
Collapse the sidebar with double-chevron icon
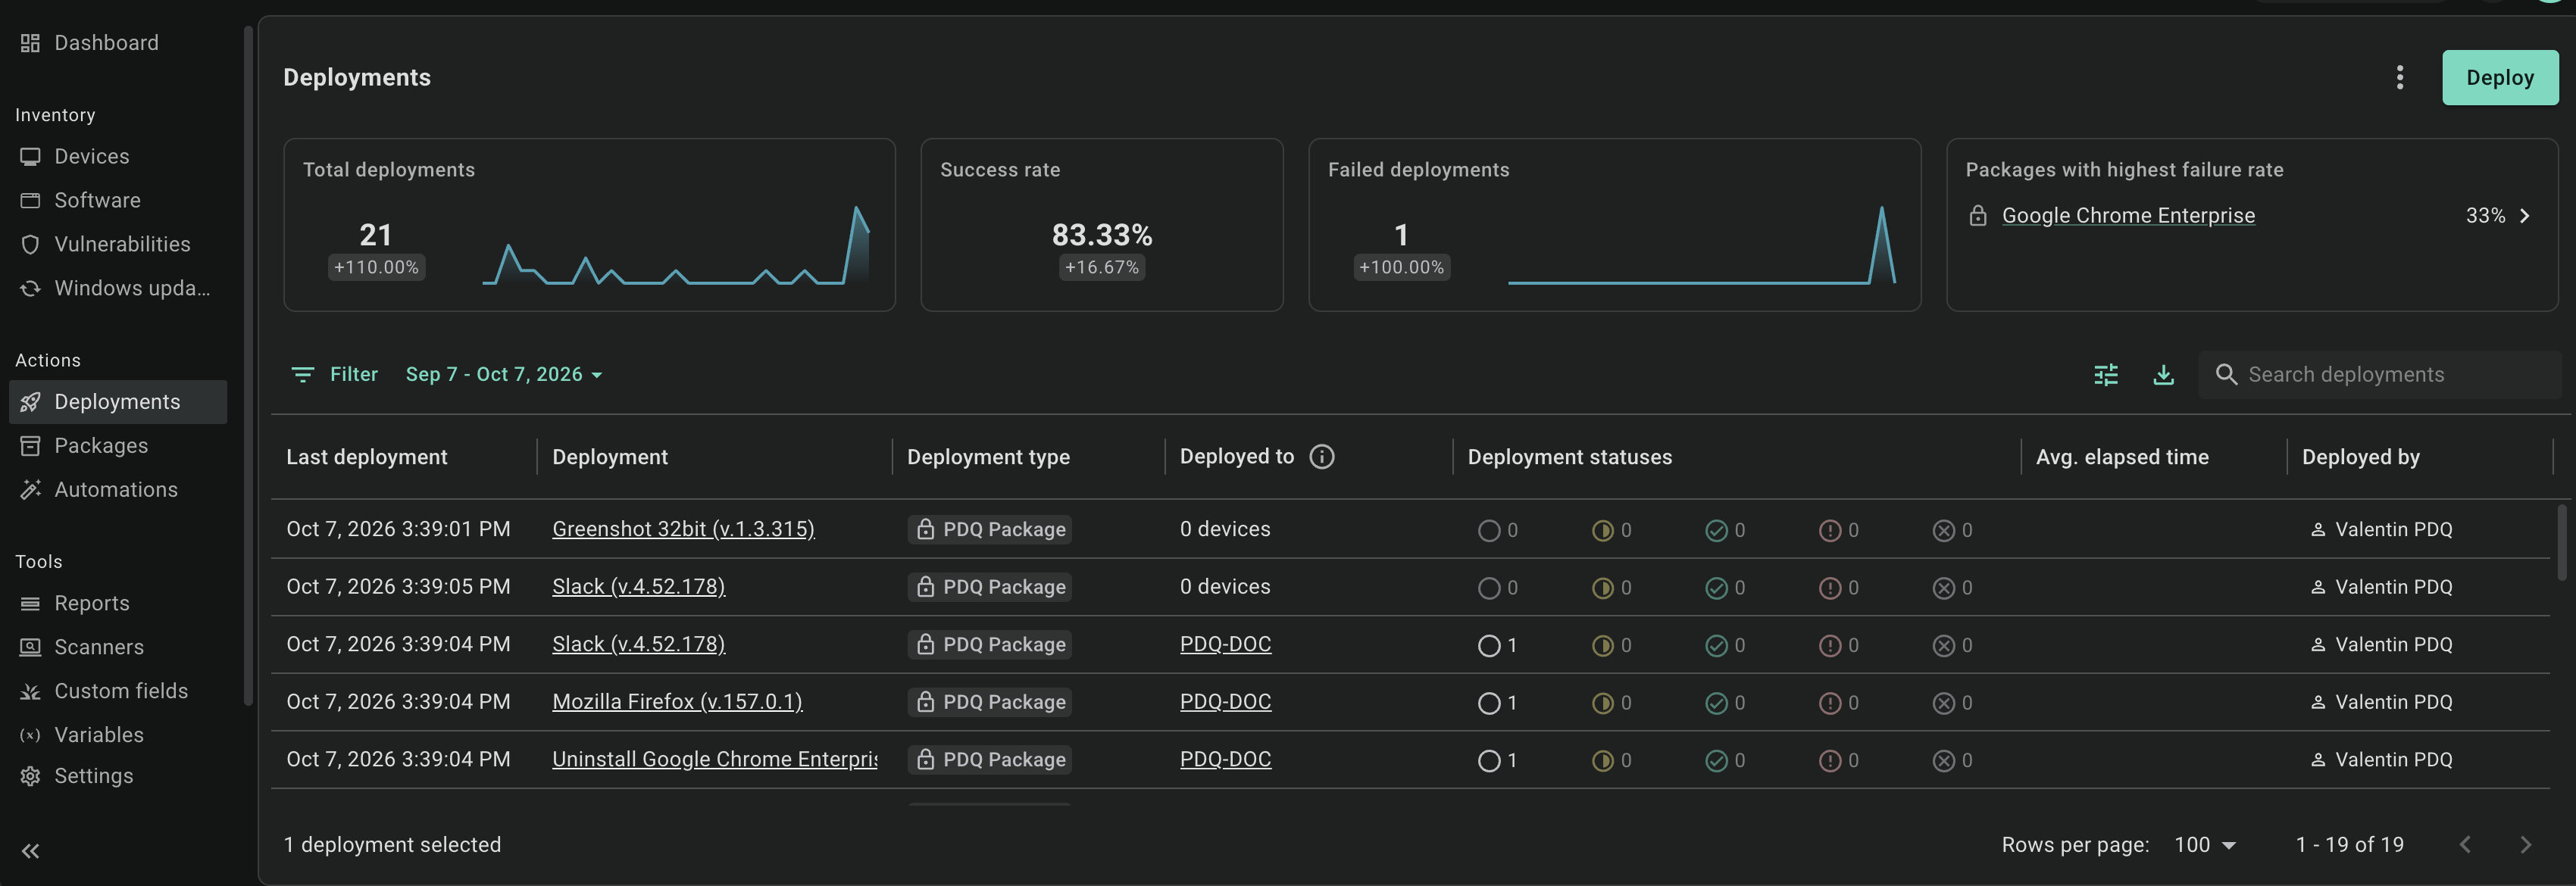tap(30, 851)
